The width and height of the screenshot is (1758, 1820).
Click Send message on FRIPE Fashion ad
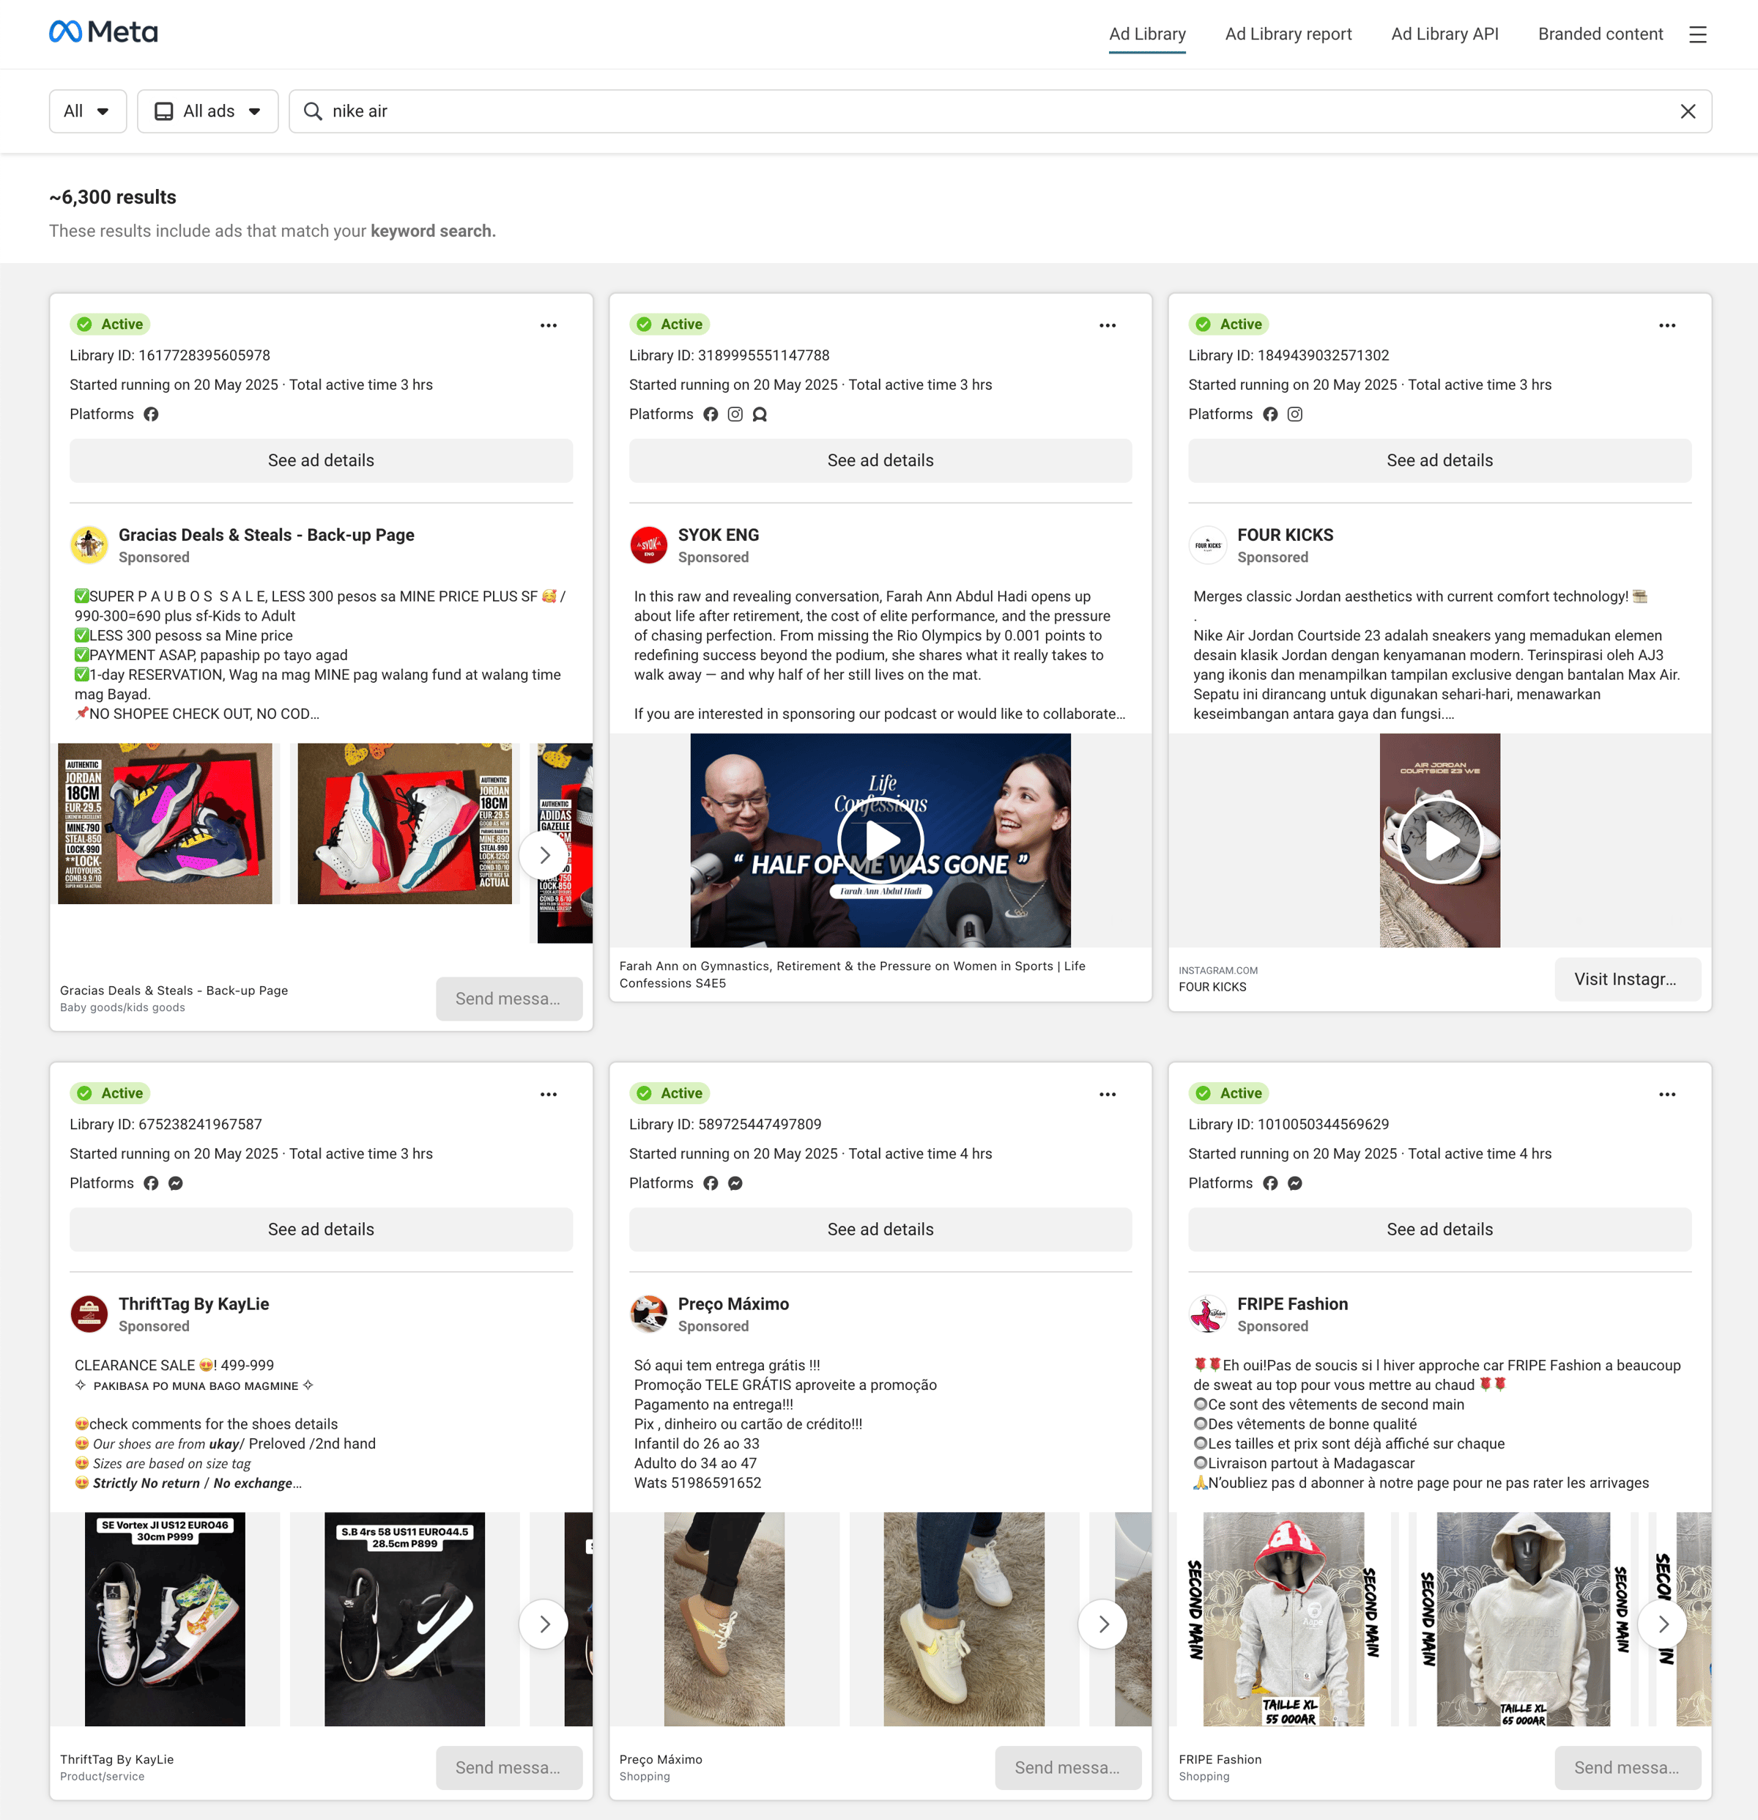click(1627, 1767)
